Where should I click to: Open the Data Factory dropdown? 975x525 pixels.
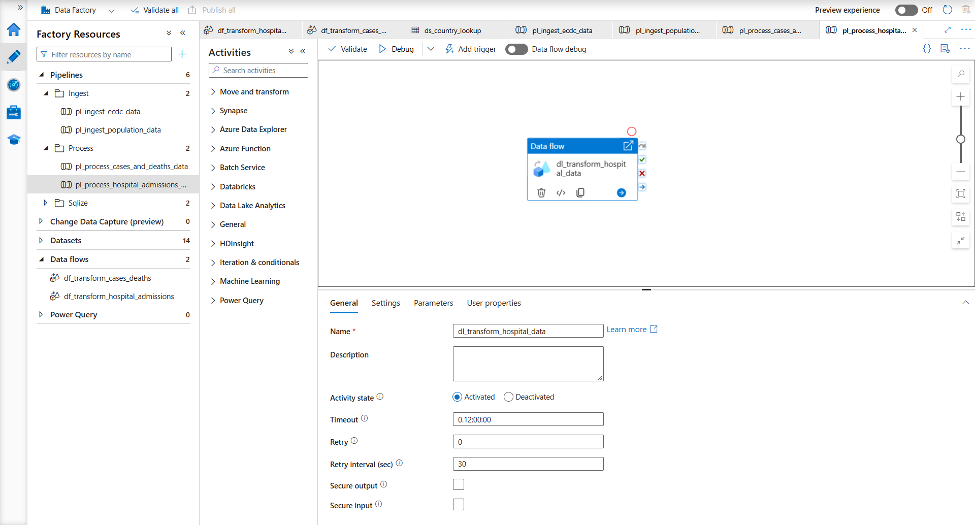click(x=112, y=10)
